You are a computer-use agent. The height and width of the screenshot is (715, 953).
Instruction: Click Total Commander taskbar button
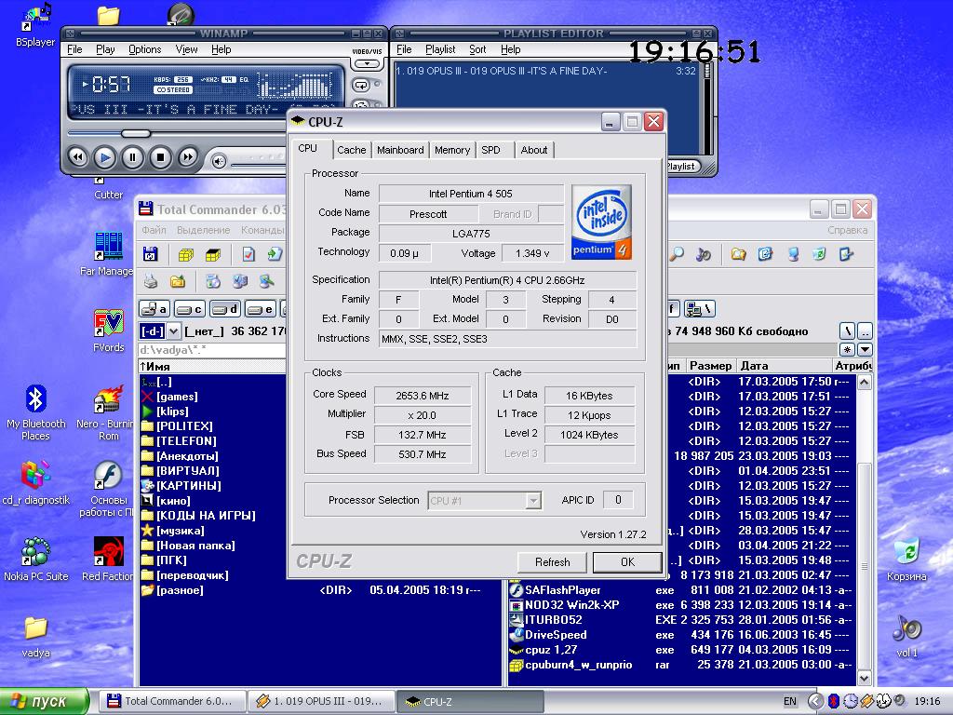click(x=171, y=702)
